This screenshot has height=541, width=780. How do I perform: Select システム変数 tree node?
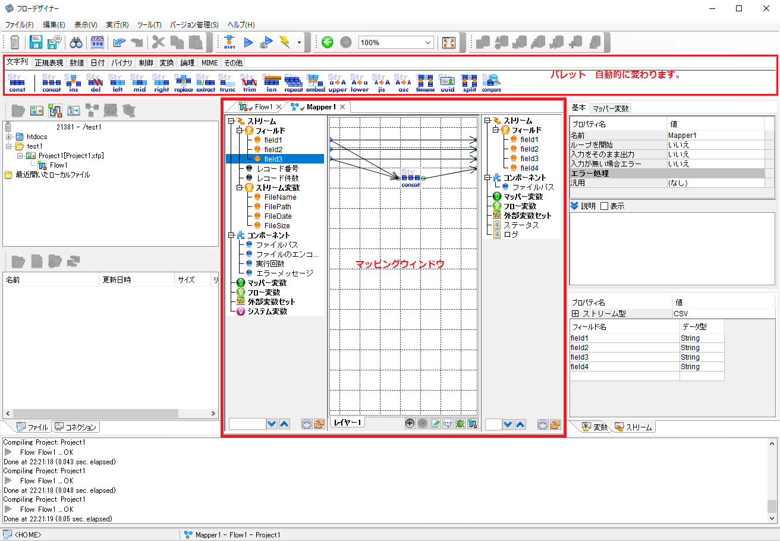click(x=268, y=311)
